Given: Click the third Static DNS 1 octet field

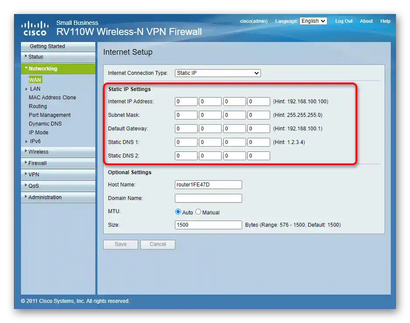Looking at the screenshot, I should (x=235, y=142).
